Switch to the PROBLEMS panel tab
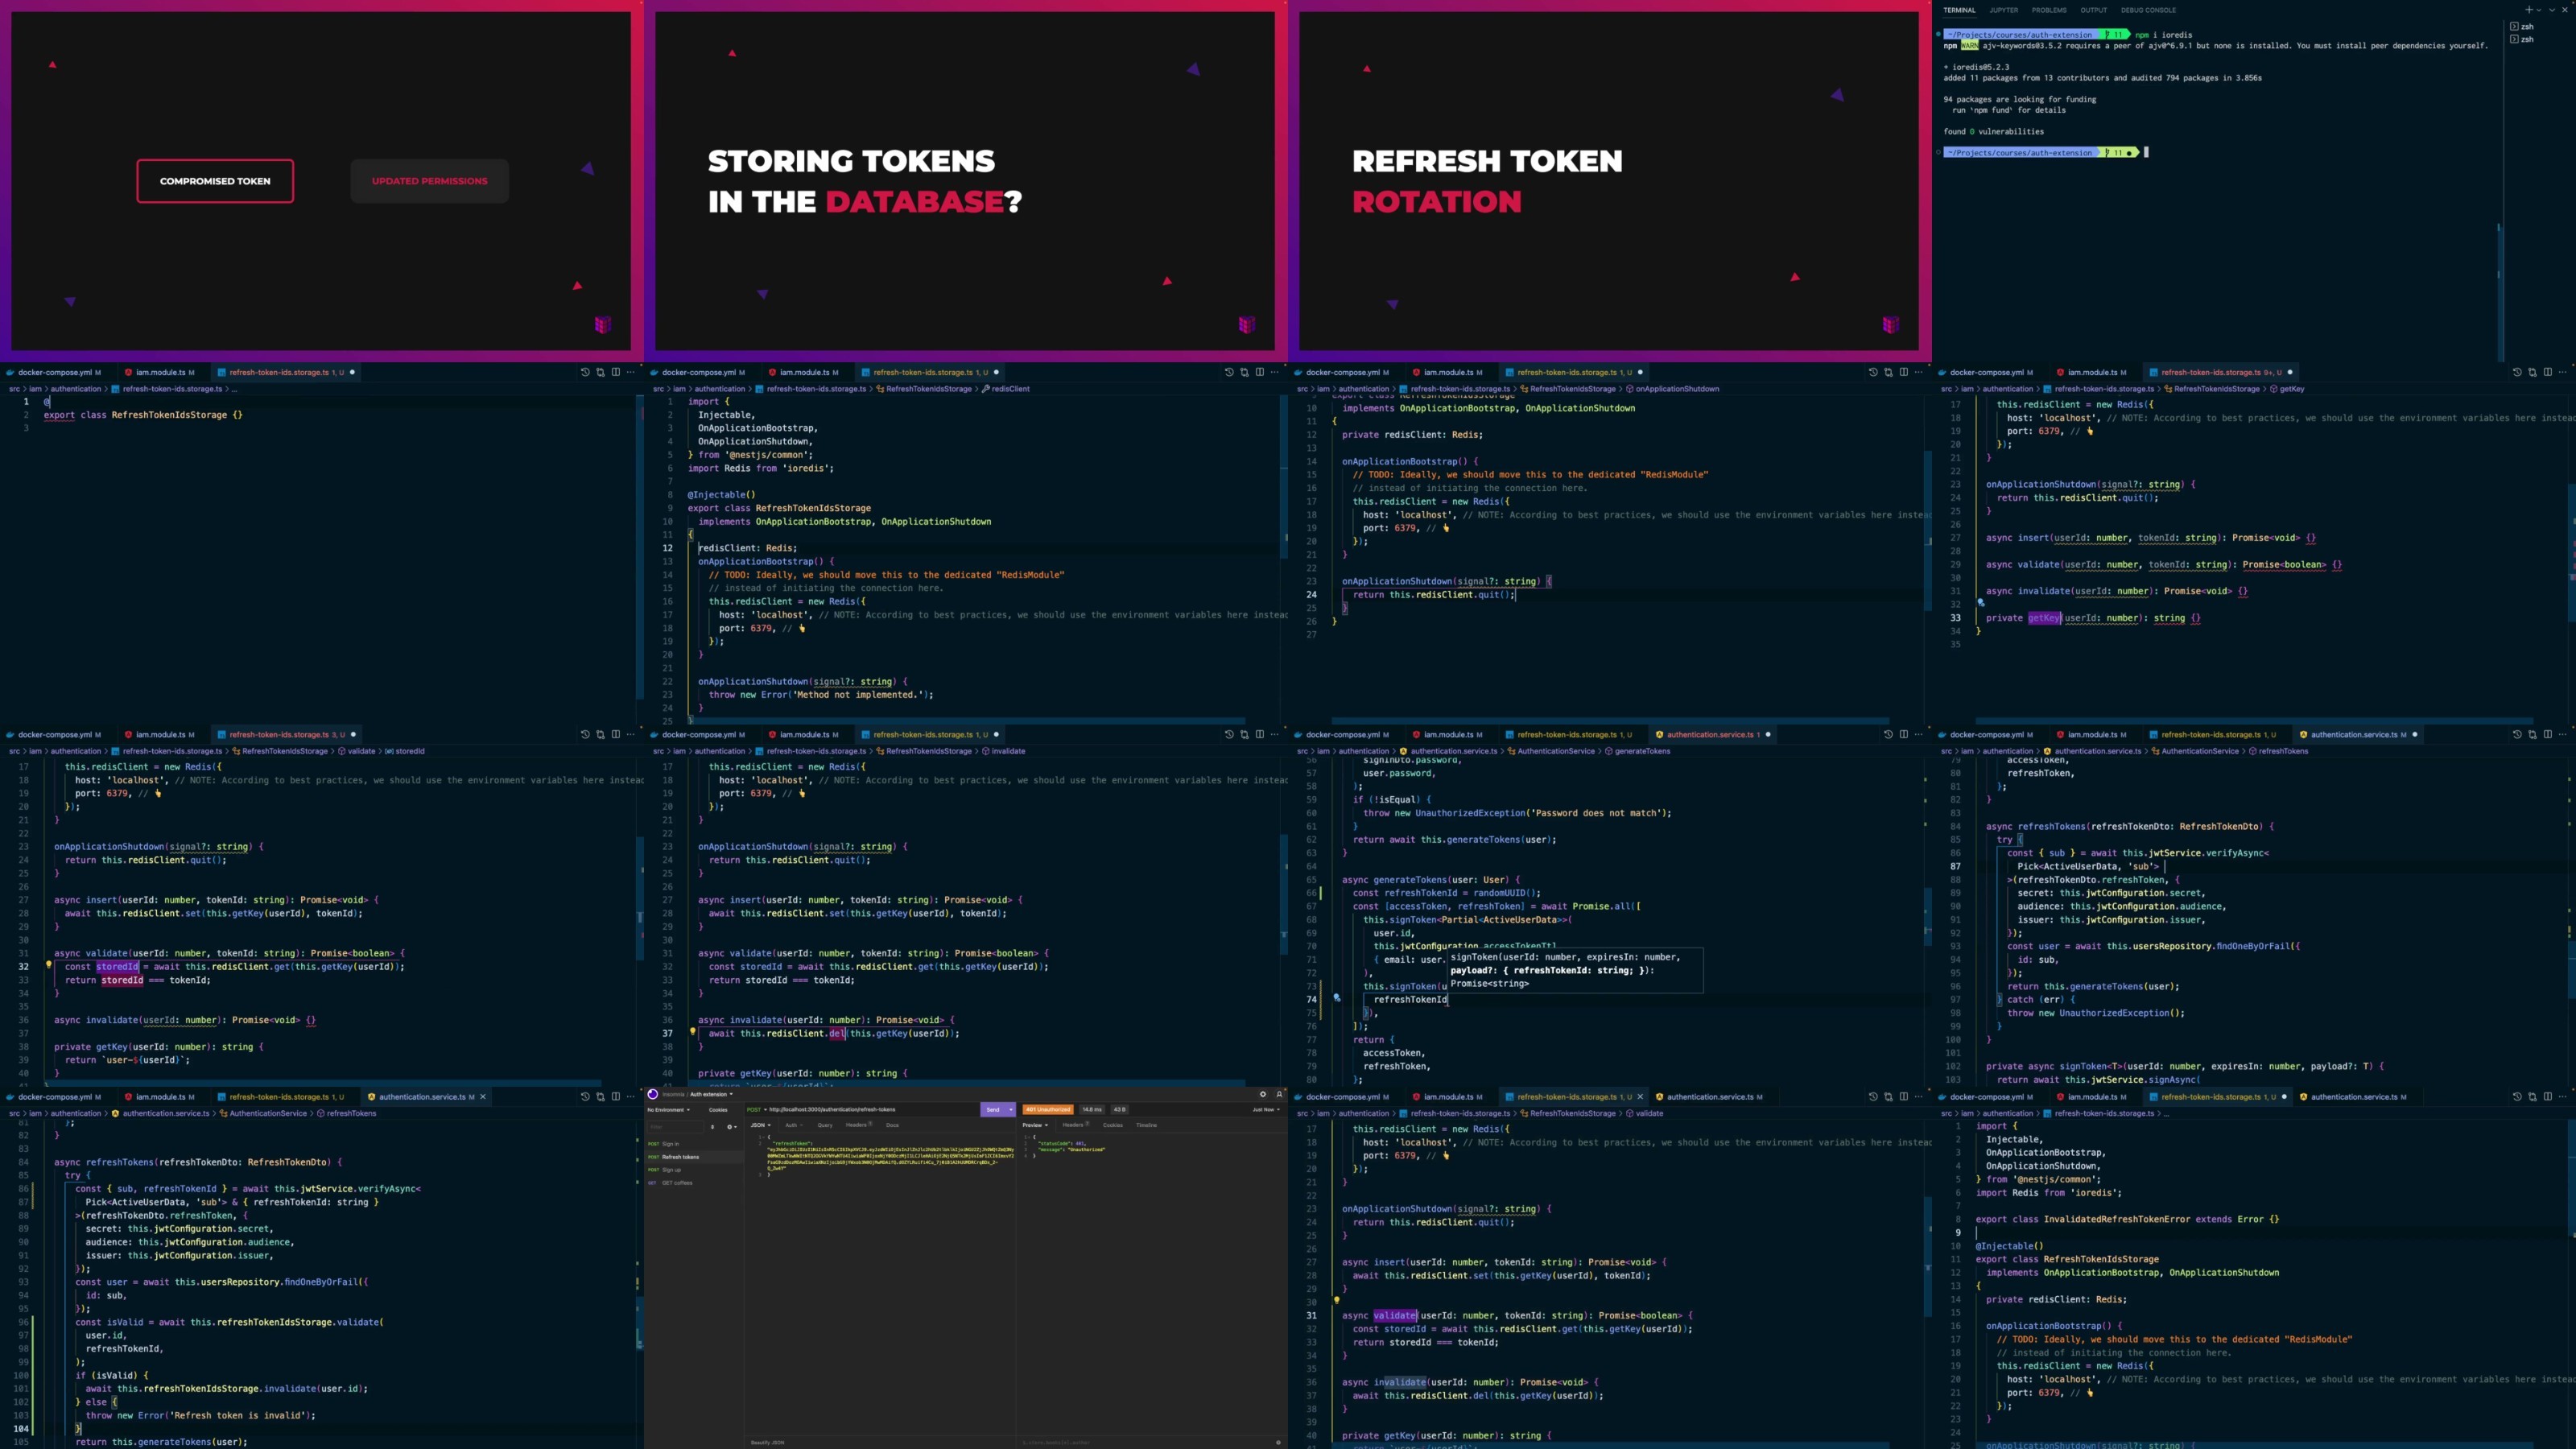 click(2049, 10)
